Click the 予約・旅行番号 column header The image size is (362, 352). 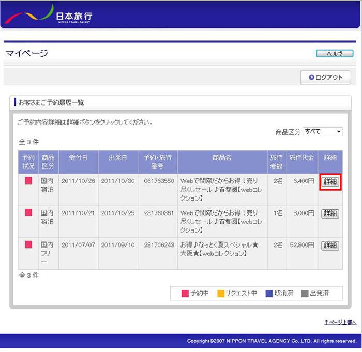point(158,162)
